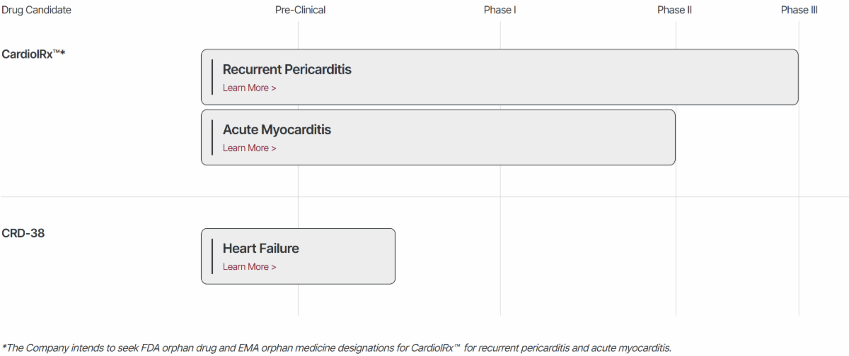Open Learn More under Heart Failure

249,267
